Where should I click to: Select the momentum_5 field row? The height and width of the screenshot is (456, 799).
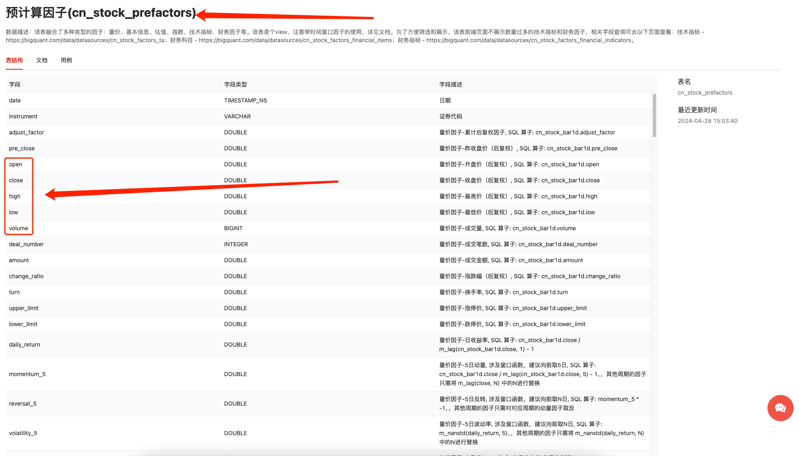tap(27, 374)
